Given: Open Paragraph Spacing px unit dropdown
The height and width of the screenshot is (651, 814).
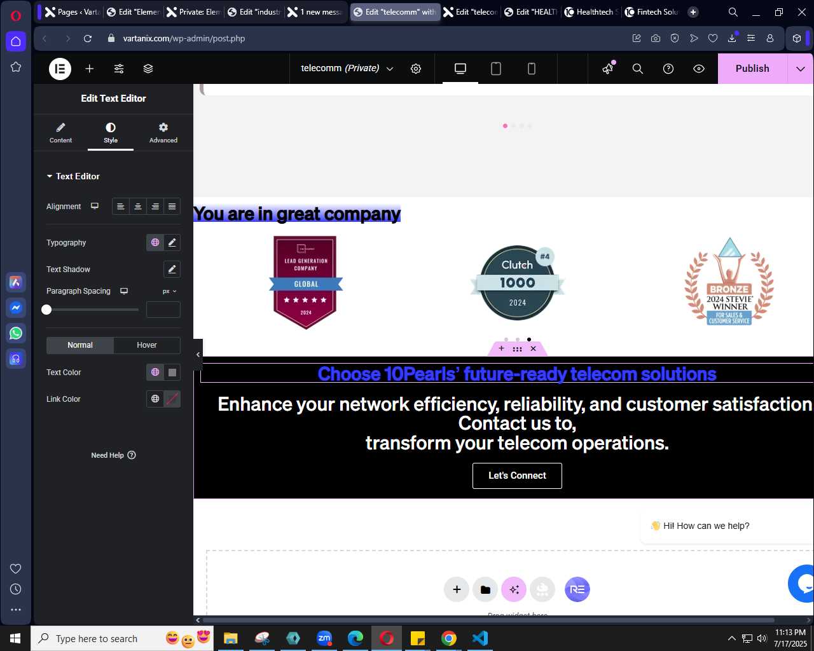Looking at the screenshot, I should click(169, 291).
